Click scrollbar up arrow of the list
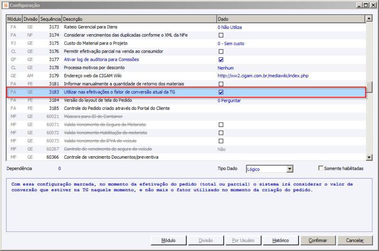This screenshot has width=379, height=251. coord(369,18)
